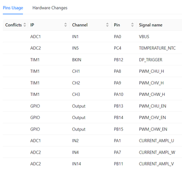Select the VBUS signal name cell
This screenshot has width=182, height=170.
point(144,37)
